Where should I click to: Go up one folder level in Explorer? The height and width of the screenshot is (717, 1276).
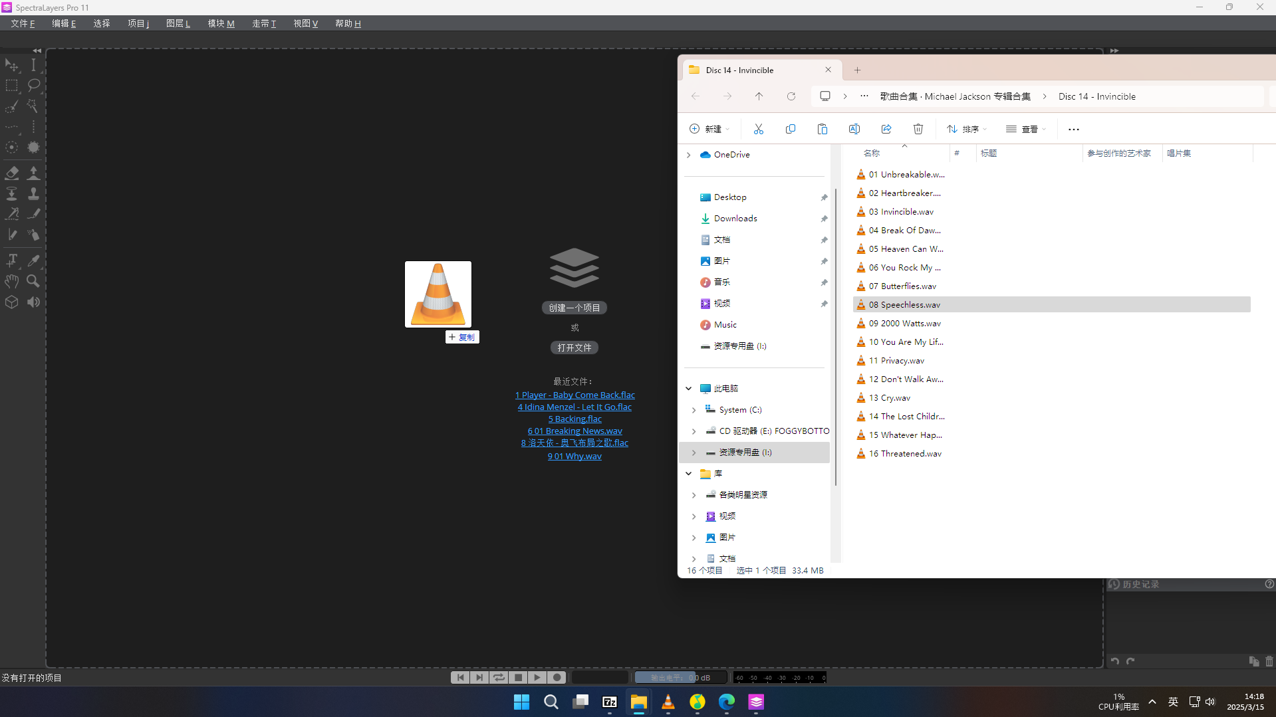759,96
